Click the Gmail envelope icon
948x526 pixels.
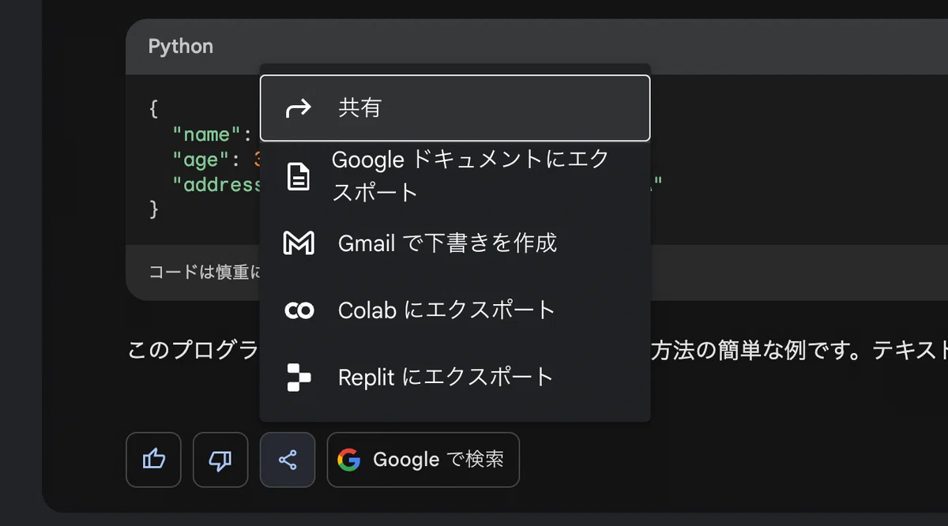tap(299, 243)
